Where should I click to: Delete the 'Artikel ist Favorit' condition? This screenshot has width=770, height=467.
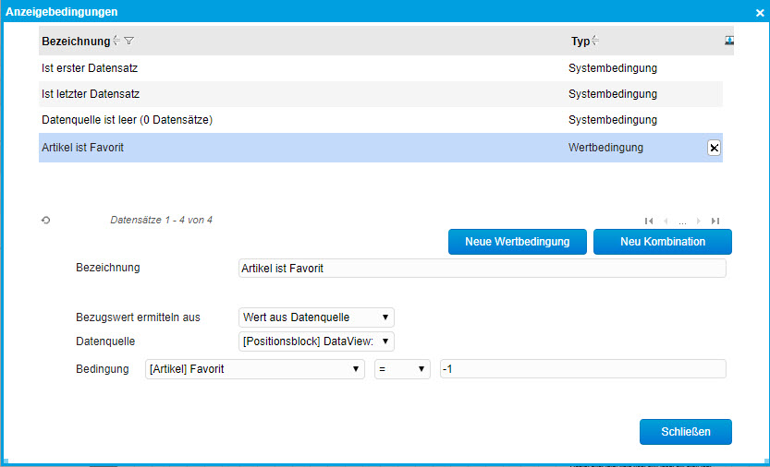click(x=714, y=148)
